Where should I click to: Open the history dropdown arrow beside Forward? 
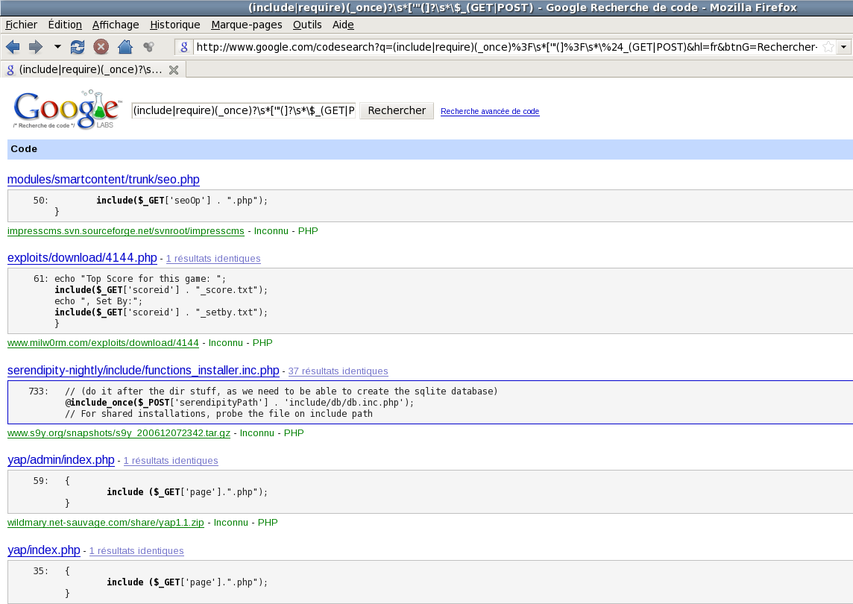(57, 47)
